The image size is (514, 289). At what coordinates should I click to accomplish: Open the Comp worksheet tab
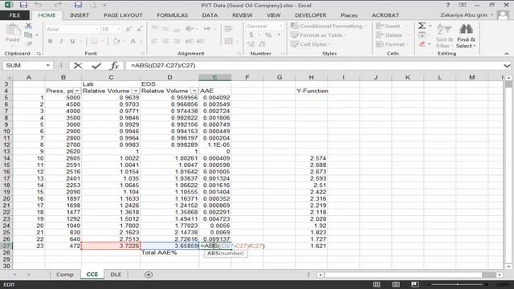65,275
